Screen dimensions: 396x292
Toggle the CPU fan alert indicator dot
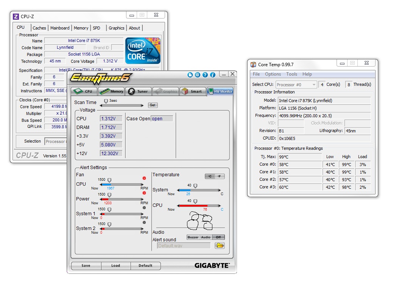144,178
